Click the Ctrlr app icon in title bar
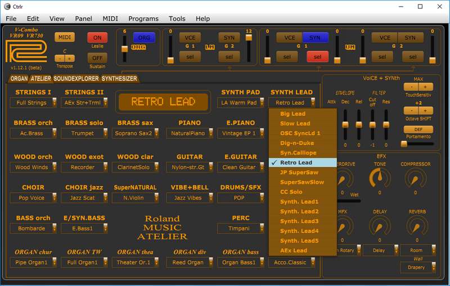Viewport: 450px width, 286px height. [x=7, y=6]
